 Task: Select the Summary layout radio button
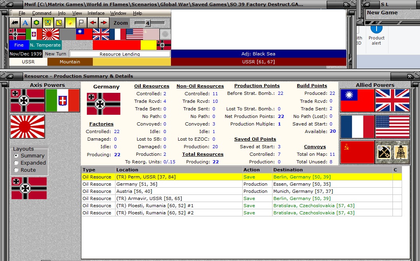coord(16,155)
